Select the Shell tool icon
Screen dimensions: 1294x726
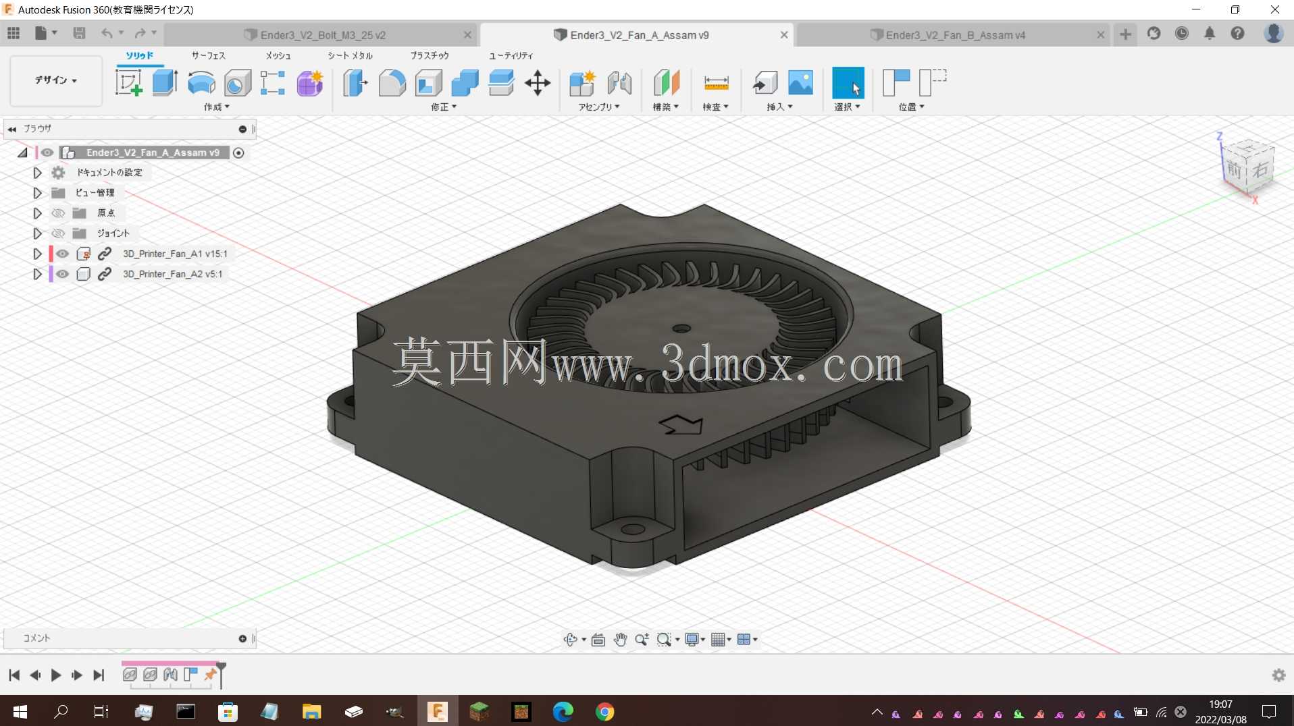click(429, 83)
